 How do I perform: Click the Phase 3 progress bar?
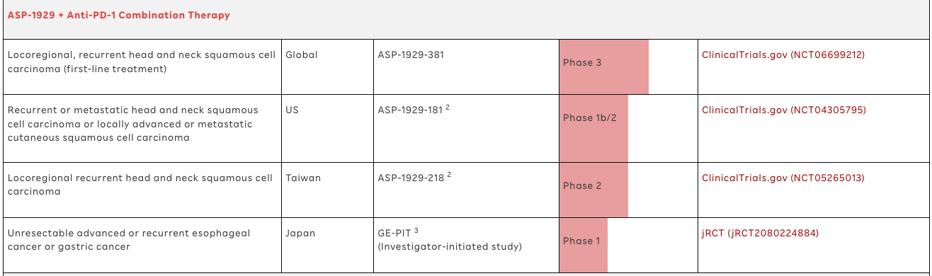(x=603, y=67)
